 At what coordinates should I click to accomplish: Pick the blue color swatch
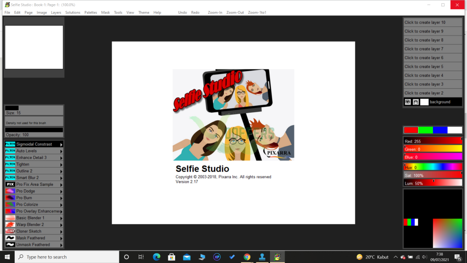pyautogui.click(x=440, y=130)
